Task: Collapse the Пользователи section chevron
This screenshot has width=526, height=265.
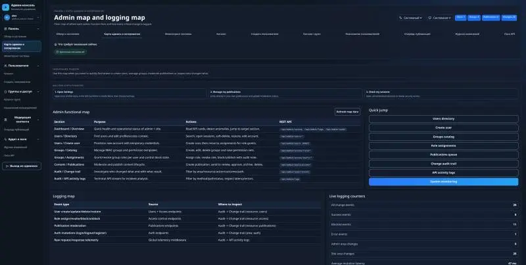Action: (x=38, y=66)
